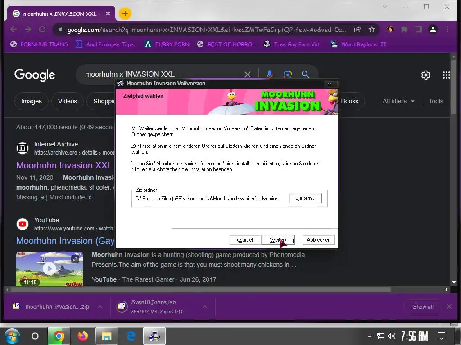Start Google voice search with microphone
Viewport: 461px width, 345px height.
click(269, 74)
